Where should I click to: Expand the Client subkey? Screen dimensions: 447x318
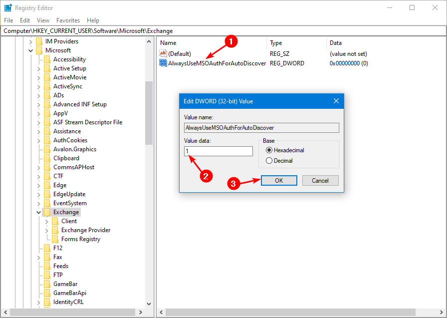(47, 222)
